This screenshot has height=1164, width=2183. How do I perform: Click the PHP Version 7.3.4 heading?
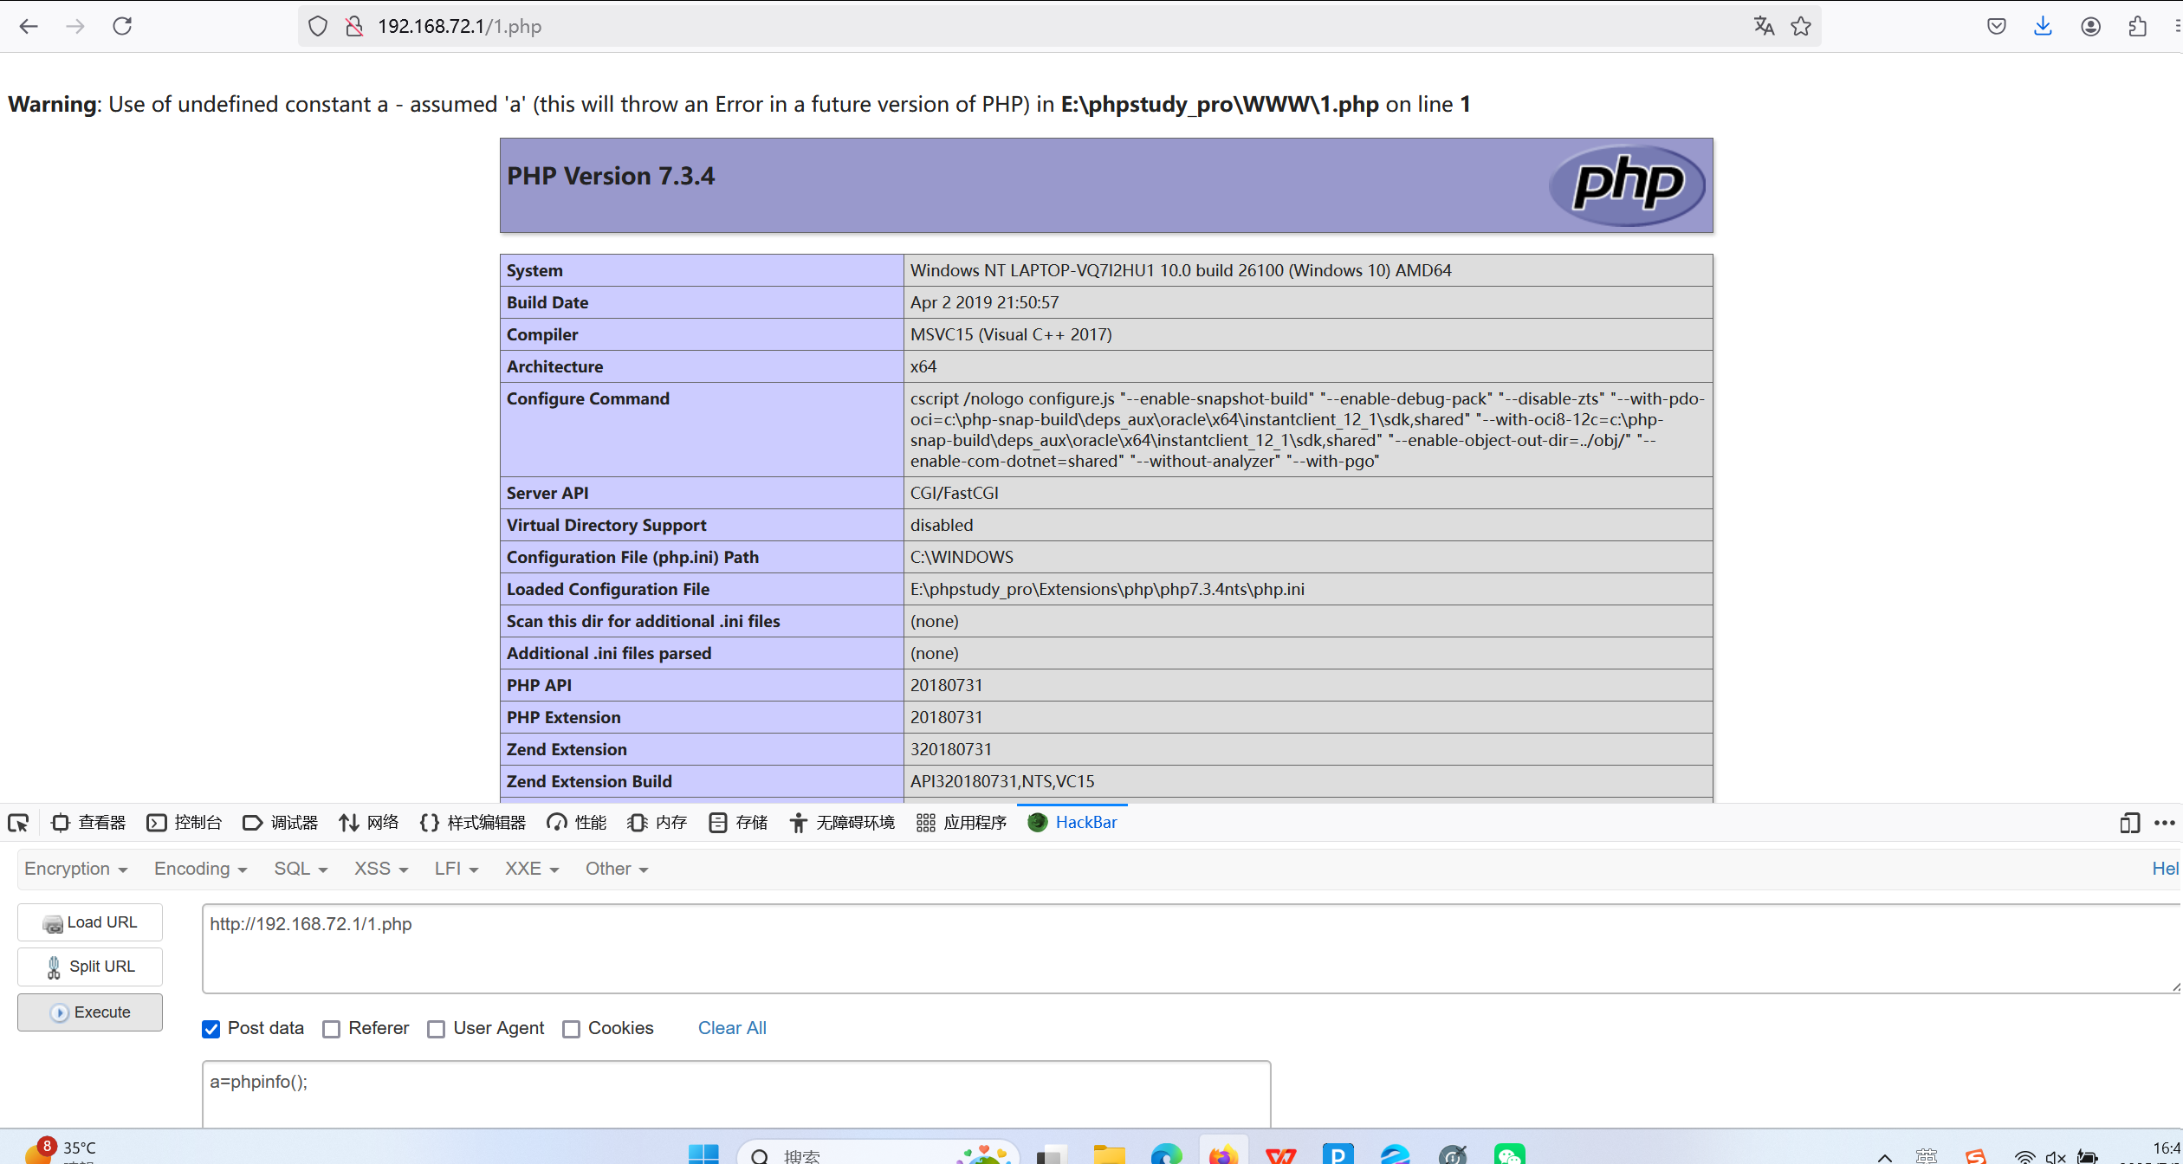pyautogui.click(x=611, y=176)
